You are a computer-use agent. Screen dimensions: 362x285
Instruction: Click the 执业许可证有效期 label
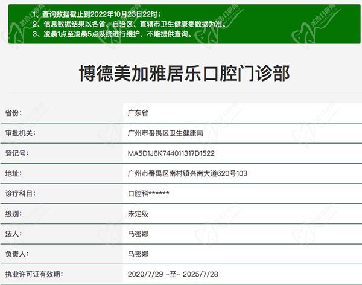34,274
